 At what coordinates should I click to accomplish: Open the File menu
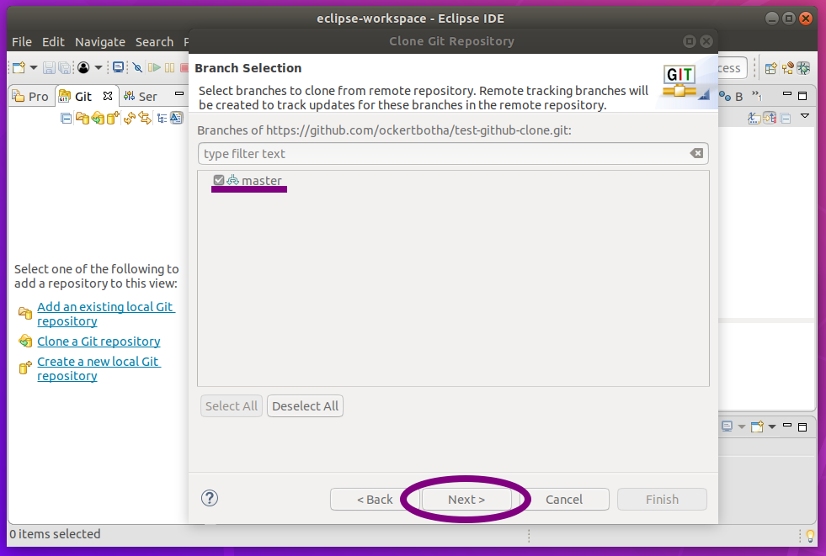pos(22,41)
